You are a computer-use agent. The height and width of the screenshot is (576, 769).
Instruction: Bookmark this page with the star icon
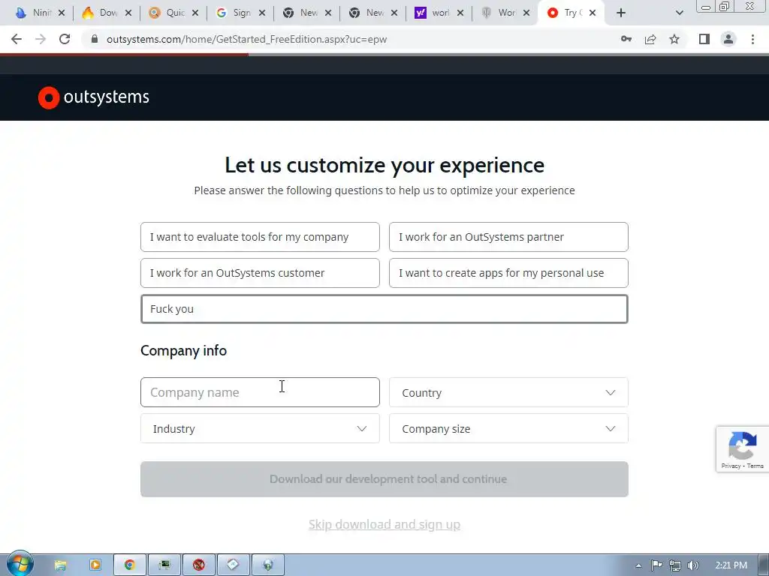click(674, 39)
